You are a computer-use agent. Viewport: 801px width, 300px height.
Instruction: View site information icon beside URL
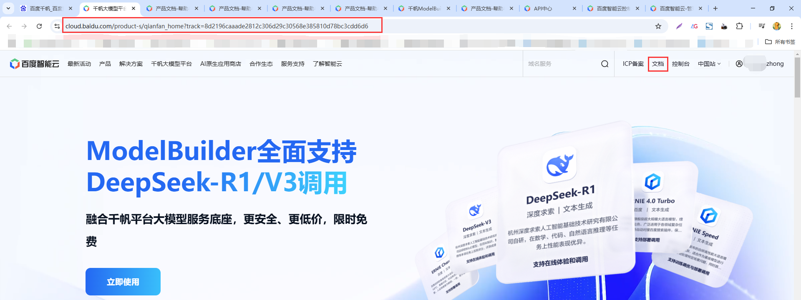pyautogui.click(x=57, y=26)
